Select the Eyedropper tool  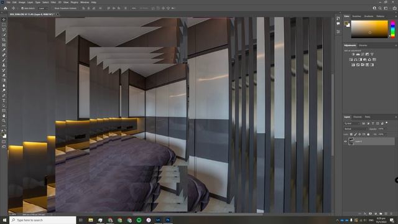pyautogui.click(x=4, y=50)
